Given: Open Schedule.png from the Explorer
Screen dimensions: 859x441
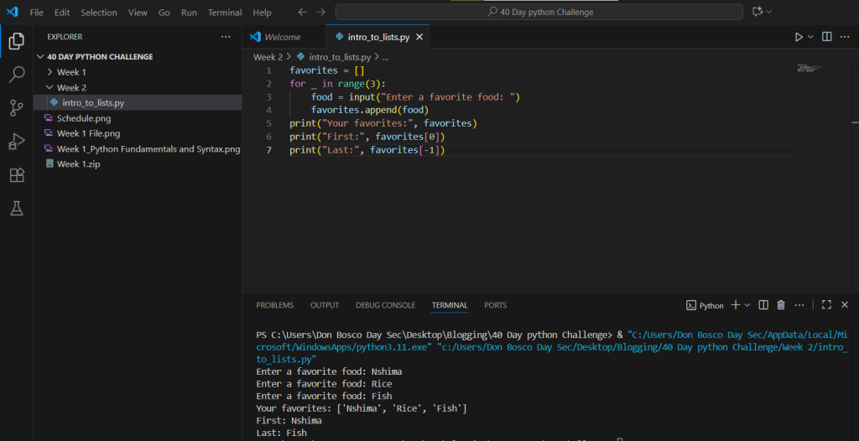Looking at the screenshot, I should click(x=83, y=118).
